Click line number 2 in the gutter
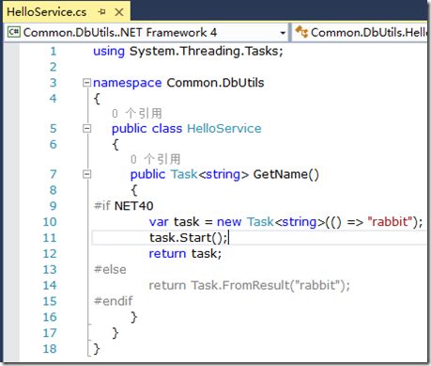This screenshot has height=366, width=431. (54, 67)
